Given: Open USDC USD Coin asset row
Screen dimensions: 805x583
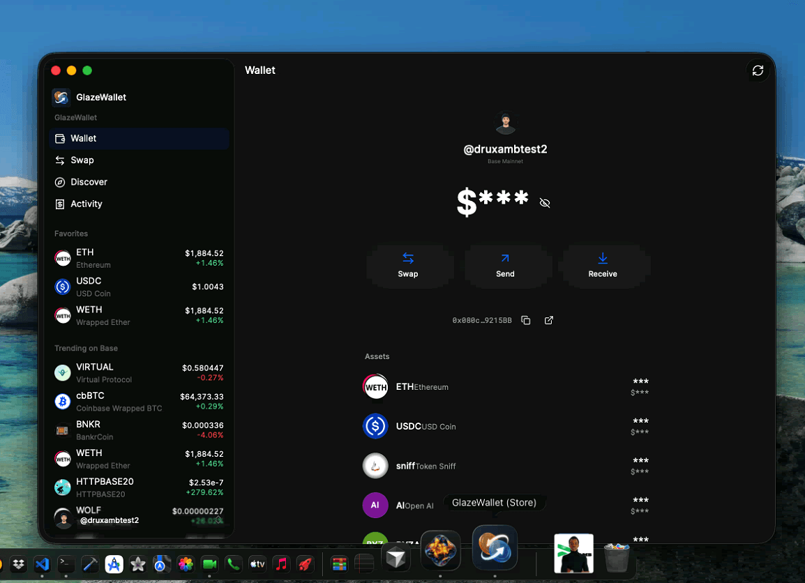Looking at the screenshot, I should [506, 427].
